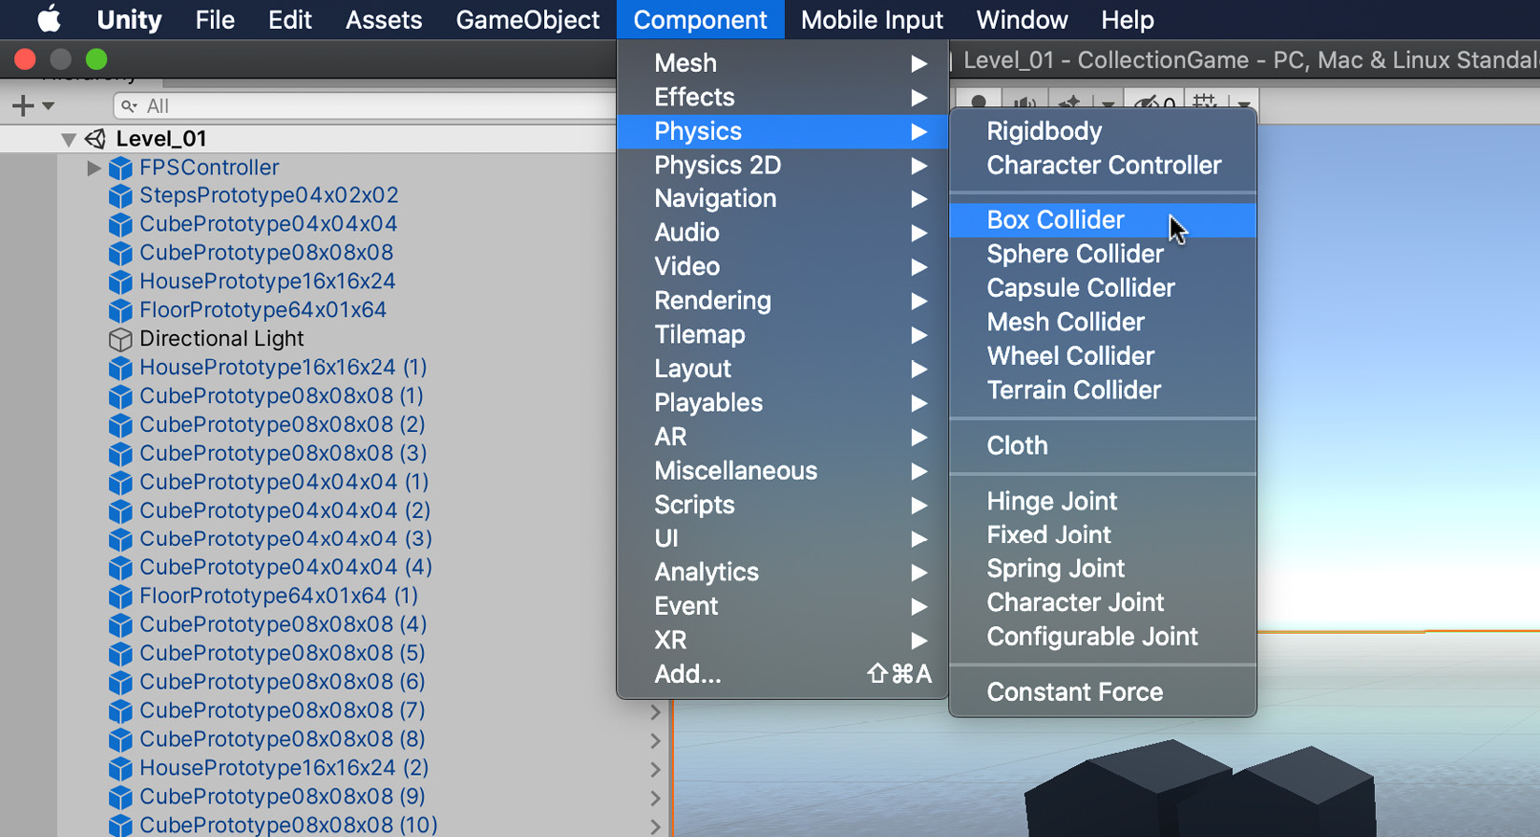Image resolution: width=1540 pixels, height=837 pixels.
Task: Open the GameObject menu
Action: 527,20
